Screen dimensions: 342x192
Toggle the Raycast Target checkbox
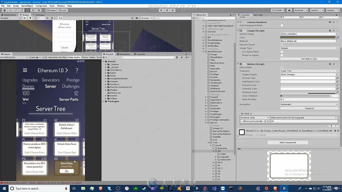[282, 45]
